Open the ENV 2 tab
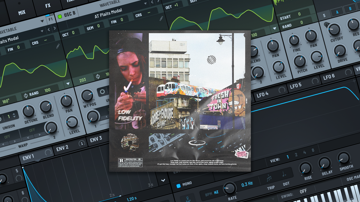The width and height of the screenshot is (360, 202). [x=70, y=147]
